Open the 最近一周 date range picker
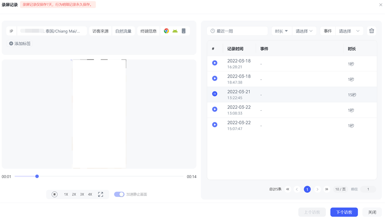This screenshot has width=385, height=220. point(237,31)
